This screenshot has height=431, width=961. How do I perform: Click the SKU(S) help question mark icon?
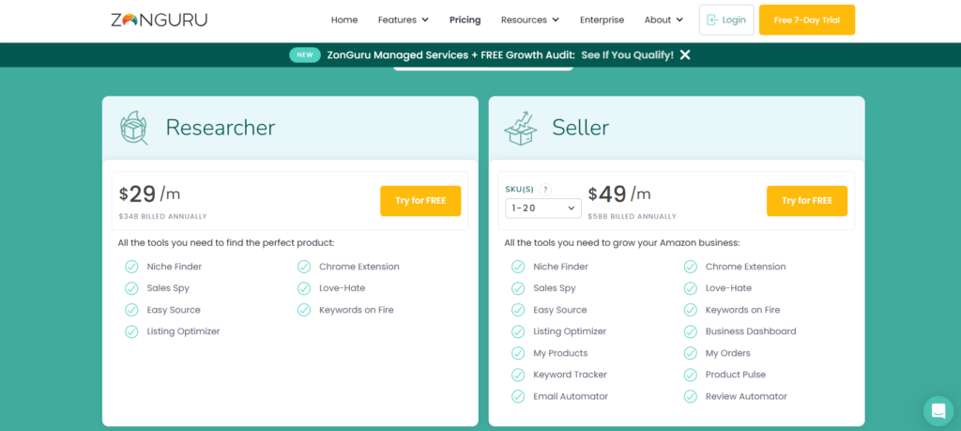click(x=545, y=190)
